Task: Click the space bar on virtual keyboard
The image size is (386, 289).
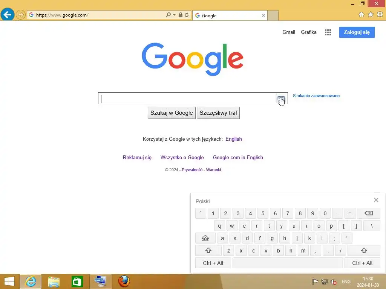Action: [x=288, y=263]
